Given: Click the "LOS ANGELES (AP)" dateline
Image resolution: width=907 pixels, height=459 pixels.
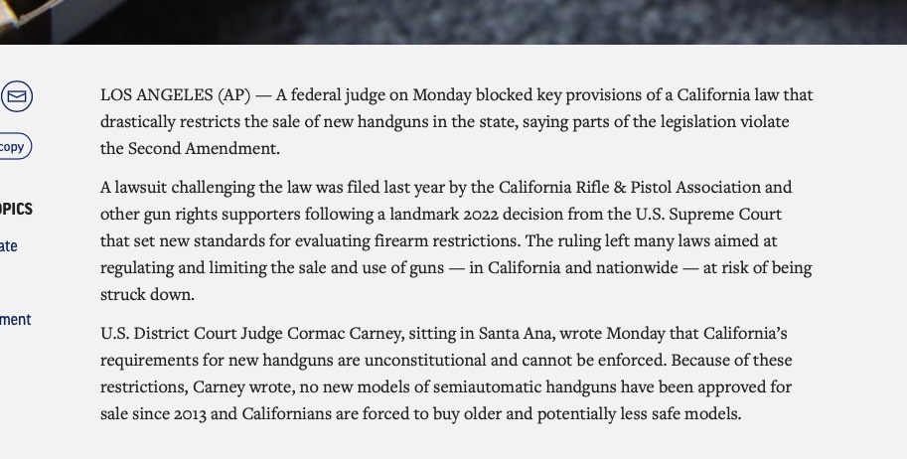Looking at the screenshot, I should pos(175,95).
